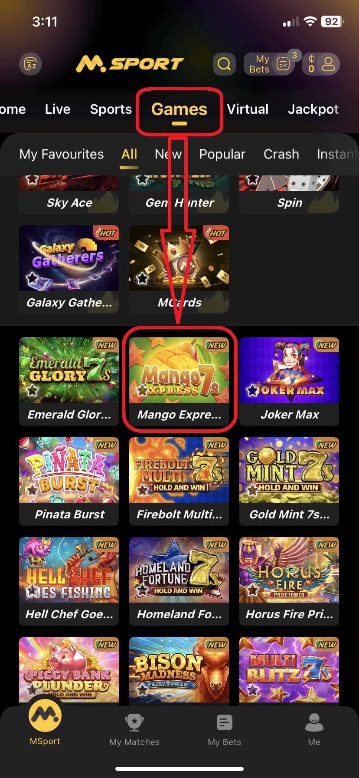
Task: Toggle favourite star on Galaxy Gatherers
Action: [x=32, y=278]
